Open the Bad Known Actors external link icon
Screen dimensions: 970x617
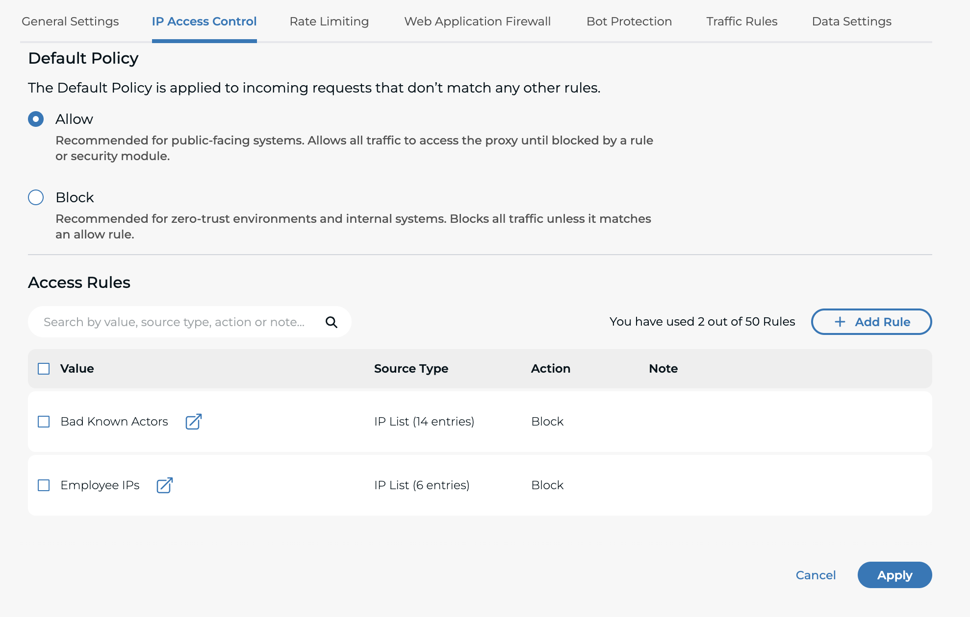[x=194, y=422]
